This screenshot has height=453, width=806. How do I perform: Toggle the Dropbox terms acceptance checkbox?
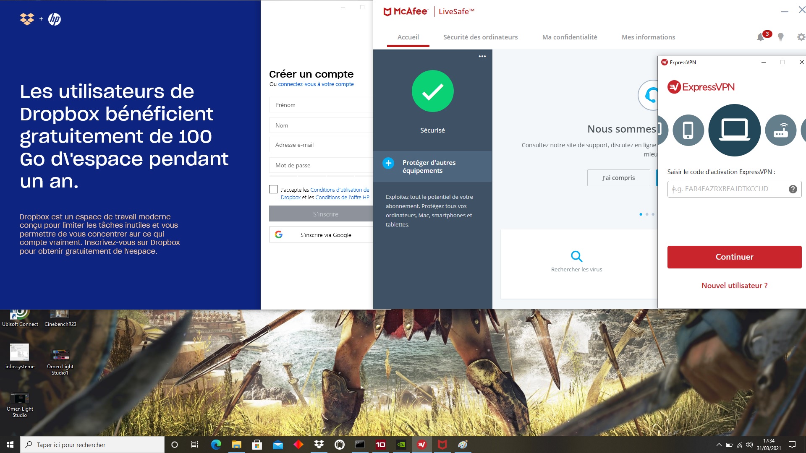tap(273, 189)
